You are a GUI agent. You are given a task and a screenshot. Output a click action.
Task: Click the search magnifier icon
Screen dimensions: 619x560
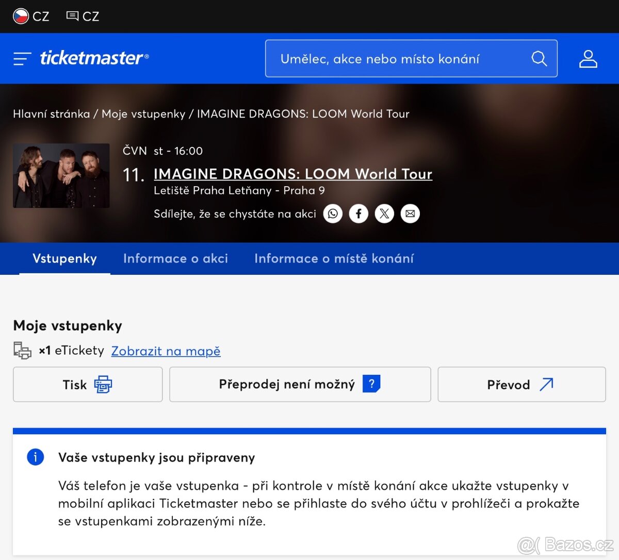tap(539, 59)
